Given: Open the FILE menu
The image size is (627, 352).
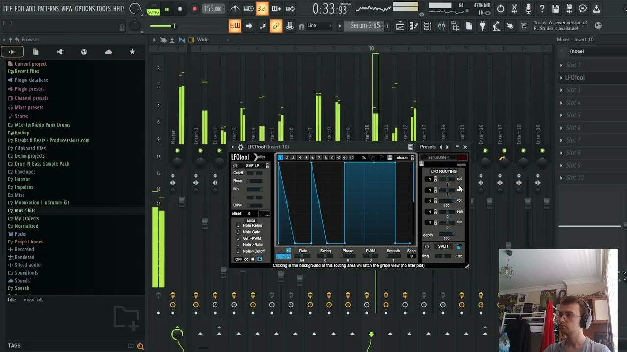Looking at the screenshot, I should click(8, 9).
